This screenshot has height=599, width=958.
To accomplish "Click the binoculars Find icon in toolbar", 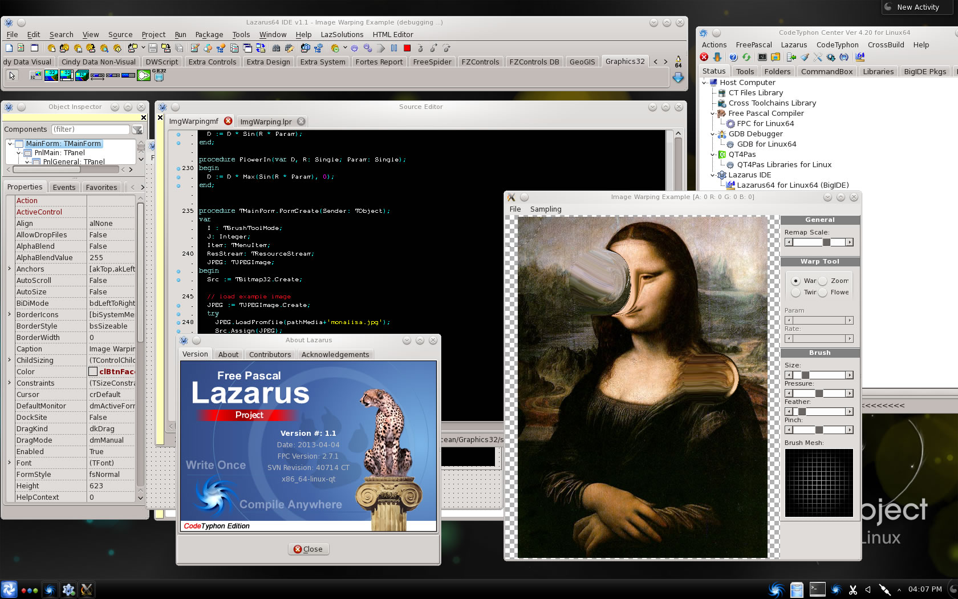I will click(x=276, y=48).
